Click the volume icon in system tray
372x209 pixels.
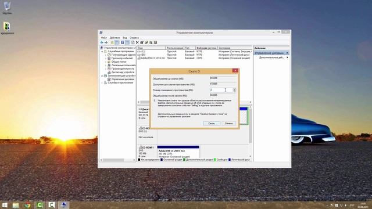[346, 205]
